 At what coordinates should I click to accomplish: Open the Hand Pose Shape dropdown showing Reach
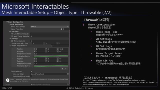point(49,27)
